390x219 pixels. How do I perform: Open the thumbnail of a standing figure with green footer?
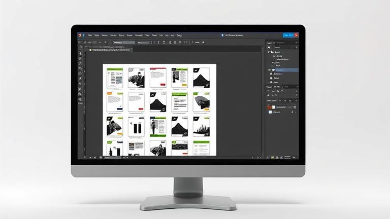(158, 126)
